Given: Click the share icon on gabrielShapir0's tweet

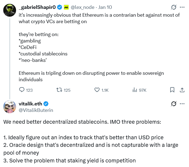Looking at the screenshot, I should pos(182,90).
